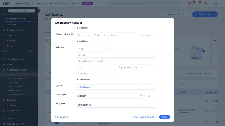The image size is (225, 126).
Task: Click the info icon next to Primary phone
Action: (x=72, y=34)
